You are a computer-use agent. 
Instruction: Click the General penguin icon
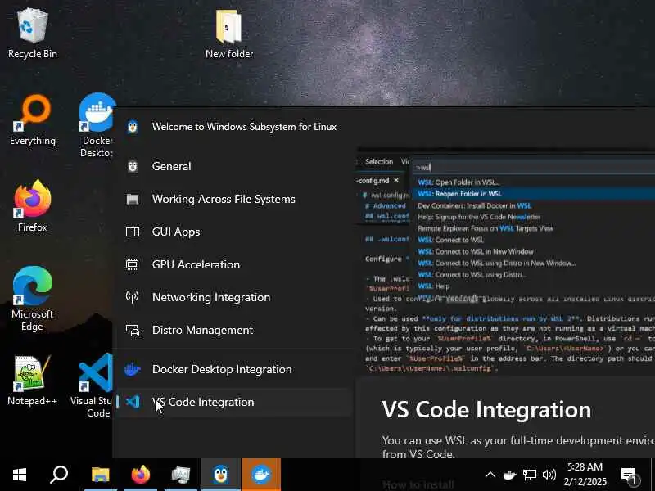click(133, 166)
